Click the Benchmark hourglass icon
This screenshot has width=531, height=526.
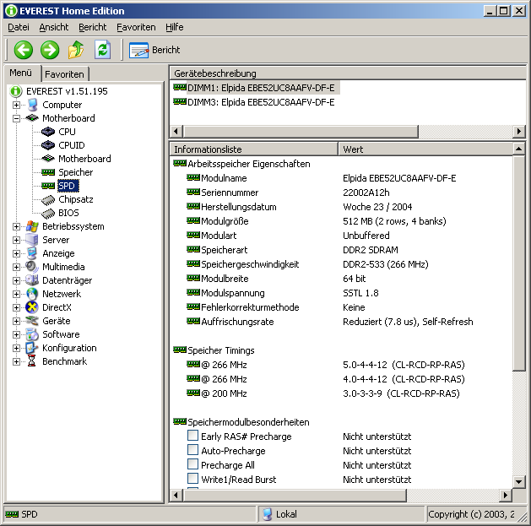(32, 361)
